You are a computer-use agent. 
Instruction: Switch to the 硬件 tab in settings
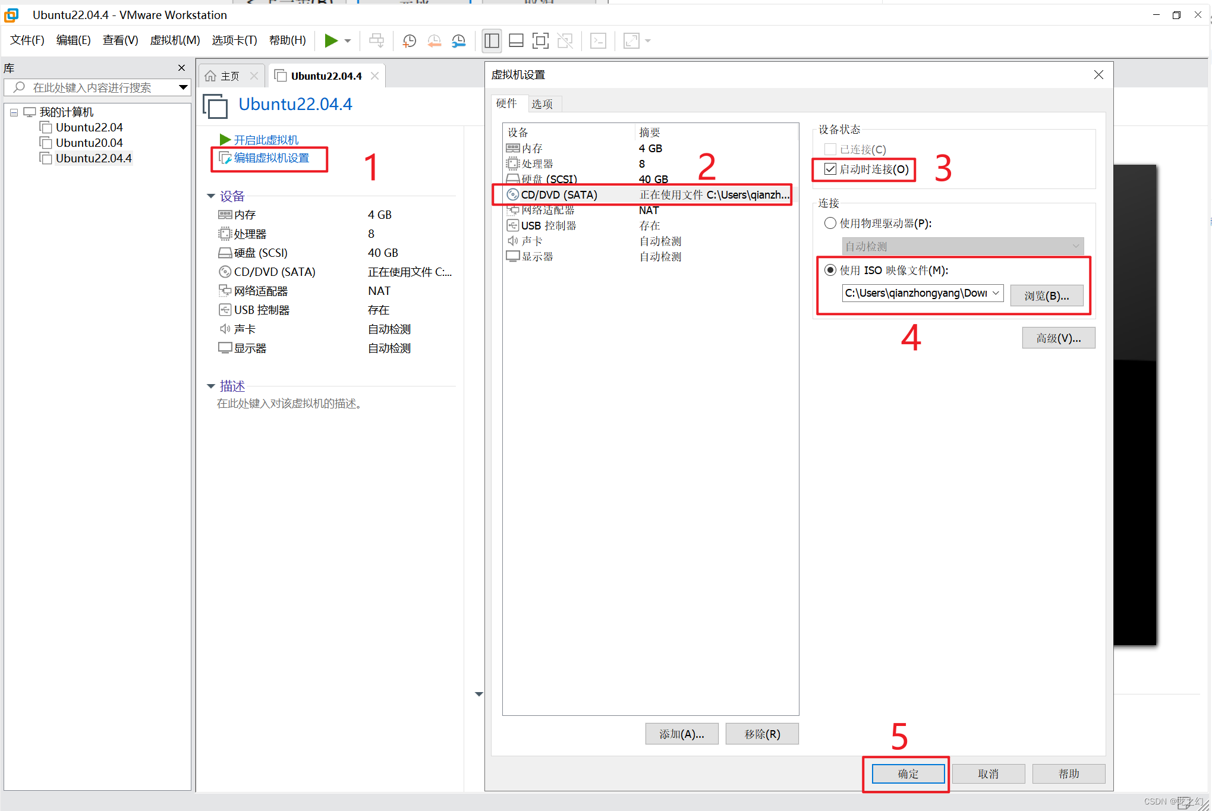506,103
